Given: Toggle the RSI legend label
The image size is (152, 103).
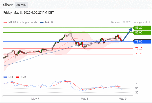Looking at the screenshot, I should [x=11, y=77].
